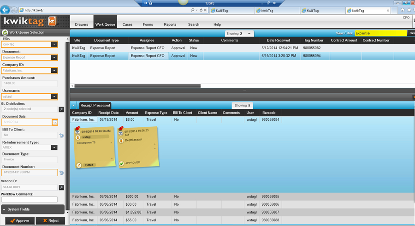Viewport: 415px width, 226px height.
Task: Open the Document Date calendar picker icon
Action: pyautogui.click(x=55, y=122)
